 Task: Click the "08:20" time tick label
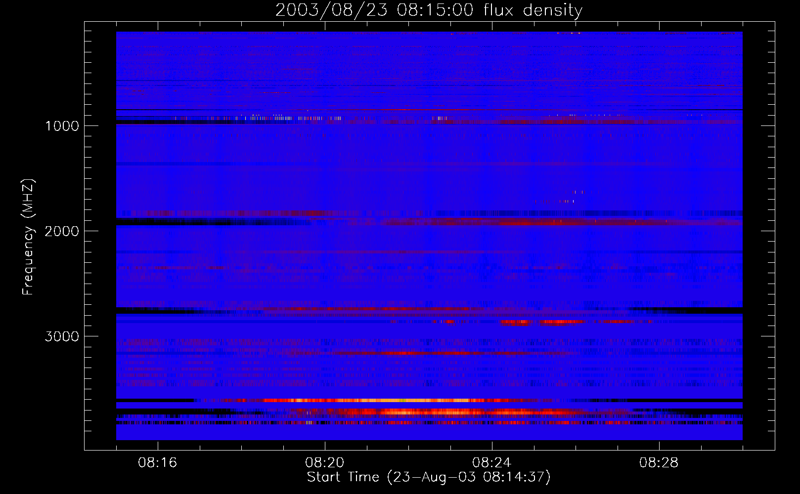click(325, 463)
